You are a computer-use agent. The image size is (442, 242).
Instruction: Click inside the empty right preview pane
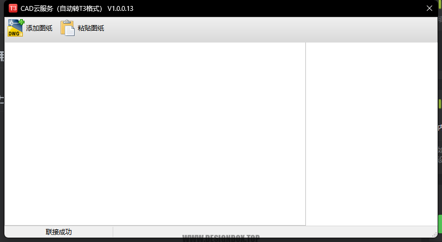[x=372, y=134]
